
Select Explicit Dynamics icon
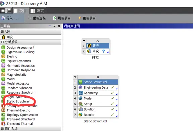click(3, 61)
